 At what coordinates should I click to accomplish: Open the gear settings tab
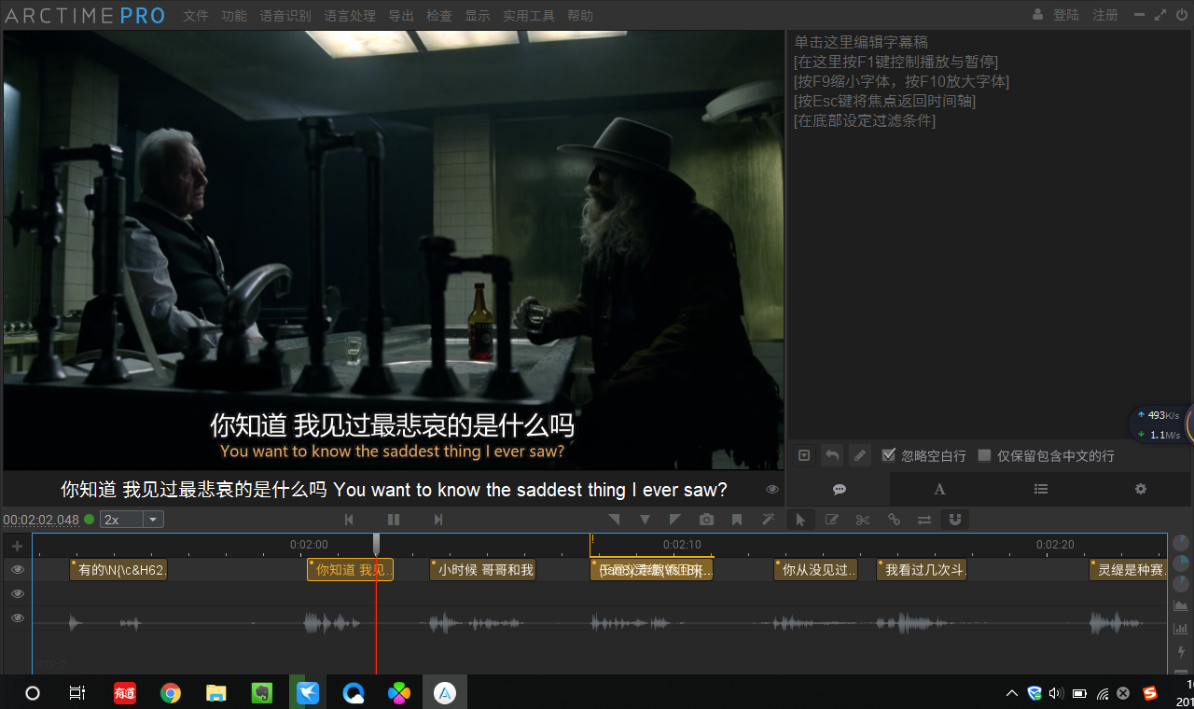[1140, 489]
